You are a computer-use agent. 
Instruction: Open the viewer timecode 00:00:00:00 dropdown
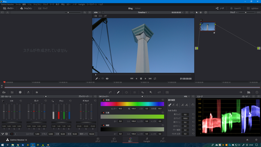(177, 13)
